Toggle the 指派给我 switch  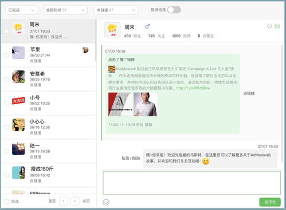pyautogui.click(x=174, y=10)
